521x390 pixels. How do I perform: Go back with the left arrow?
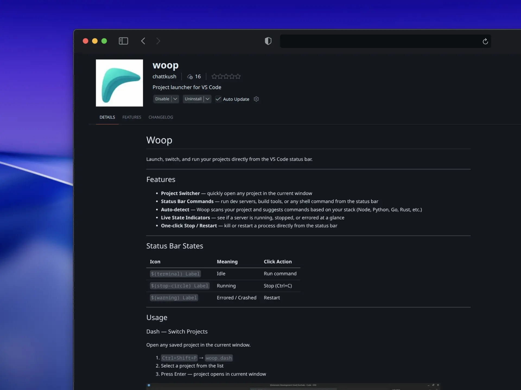pos(143,41)
